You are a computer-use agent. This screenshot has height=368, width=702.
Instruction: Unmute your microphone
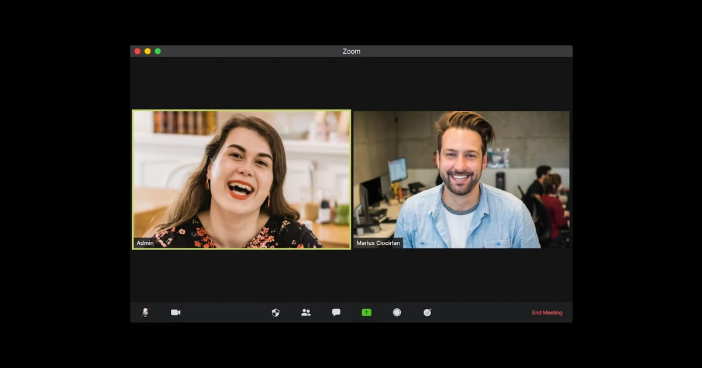(x=146, y=312)
